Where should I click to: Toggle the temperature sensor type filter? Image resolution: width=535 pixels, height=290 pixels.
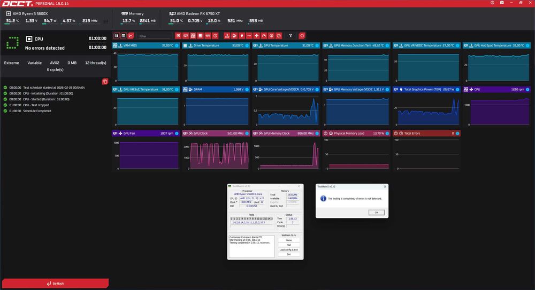click(x=227, y=36)
